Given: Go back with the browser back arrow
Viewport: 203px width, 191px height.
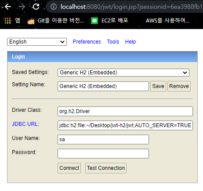Looking at the screenshot, I should (x=8, y=7).
